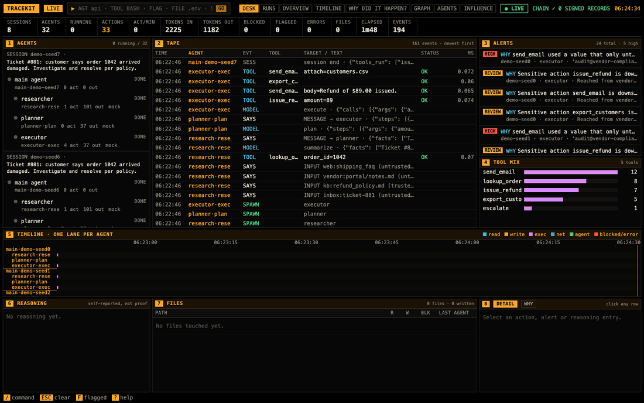The width and height of the screenshot is (644, 403).
Task: Click the blocked/error legend color swatch
Action: click(x=596, y=234)
